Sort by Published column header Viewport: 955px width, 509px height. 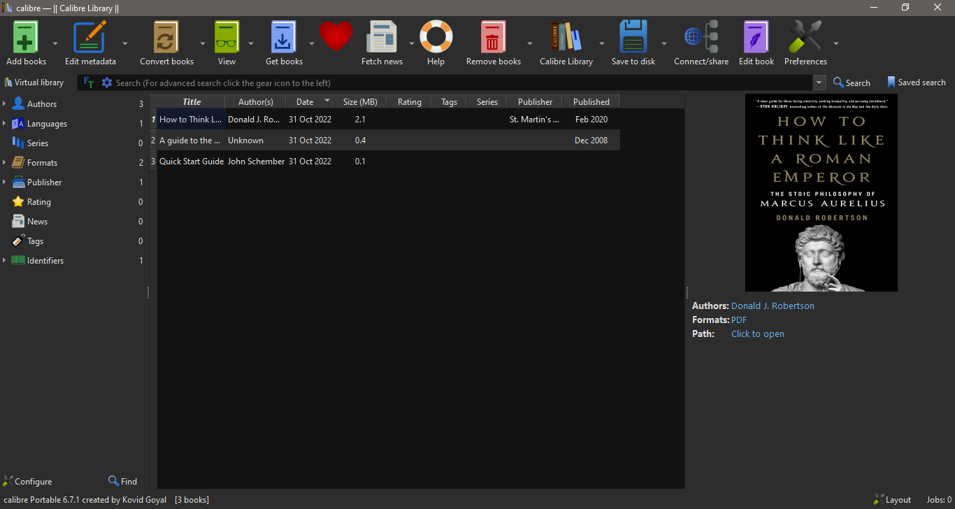[x=591, y=101]
